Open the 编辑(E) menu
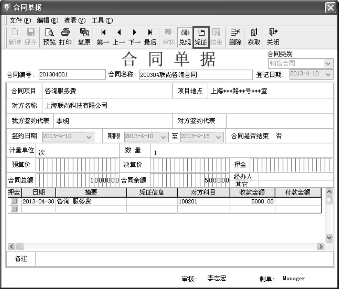The image size is (339, 289). coord(48,20)
